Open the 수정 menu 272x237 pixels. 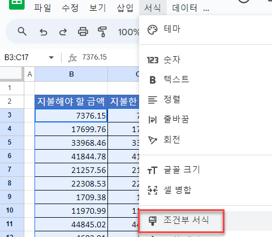click(x=70, y=8)
